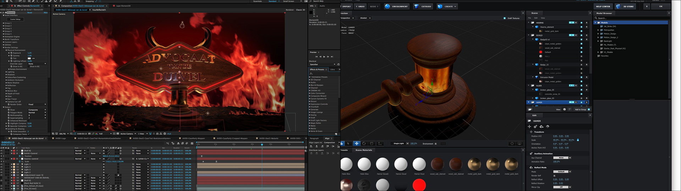
Task: Open the Mirror Clip dropdown
Action: (x=562, y=187)
